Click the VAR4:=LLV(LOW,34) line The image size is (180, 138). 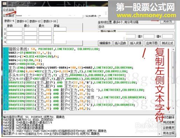[25, 60]
